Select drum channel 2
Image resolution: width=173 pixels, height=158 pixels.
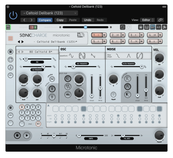click(x=115, y=35)
